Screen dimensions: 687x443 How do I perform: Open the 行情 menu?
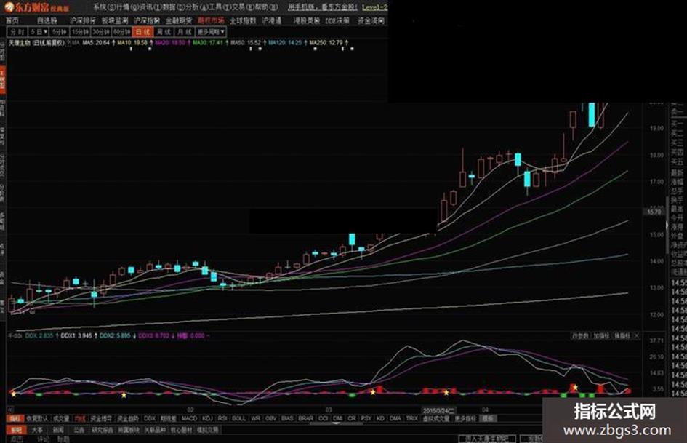tap(127, 7)
